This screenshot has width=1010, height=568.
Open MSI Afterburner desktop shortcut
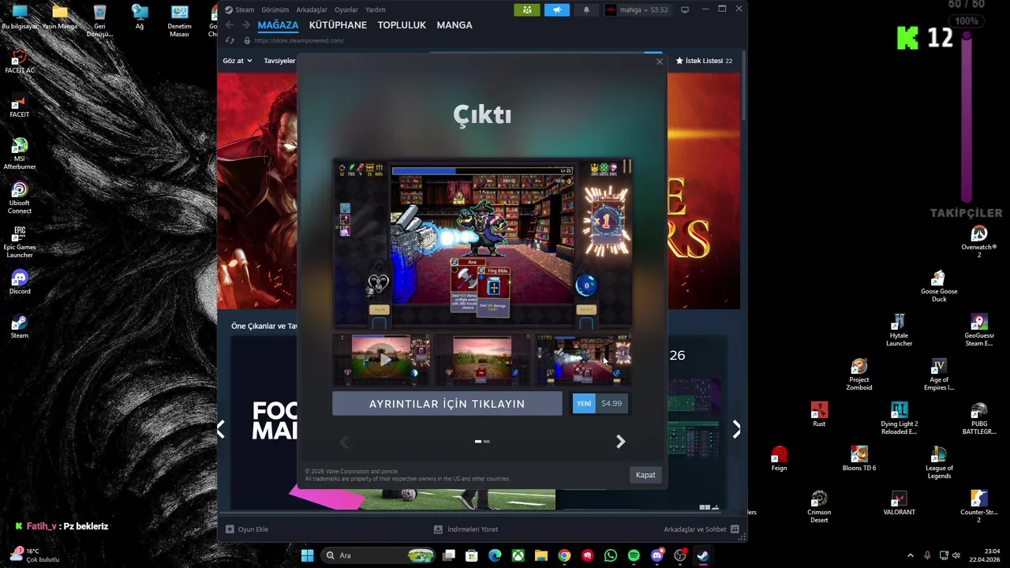coord(20,154)
